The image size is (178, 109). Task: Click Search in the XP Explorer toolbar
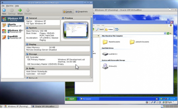[x=100, y=29]
